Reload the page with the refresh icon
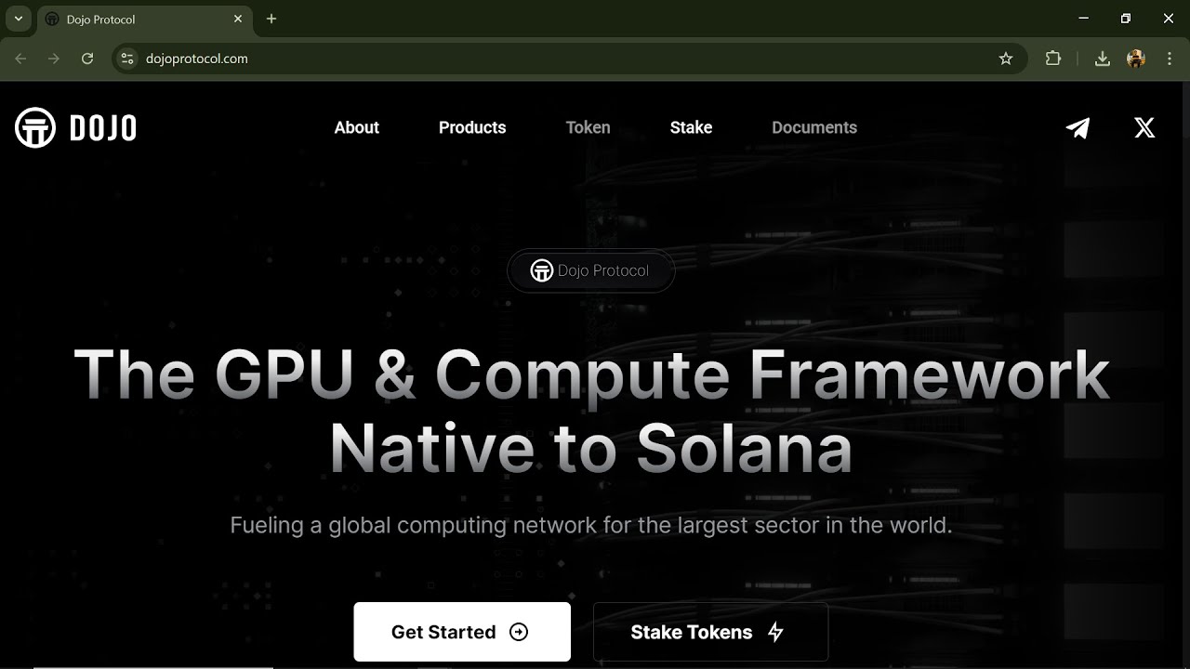 tap(87, 59)
